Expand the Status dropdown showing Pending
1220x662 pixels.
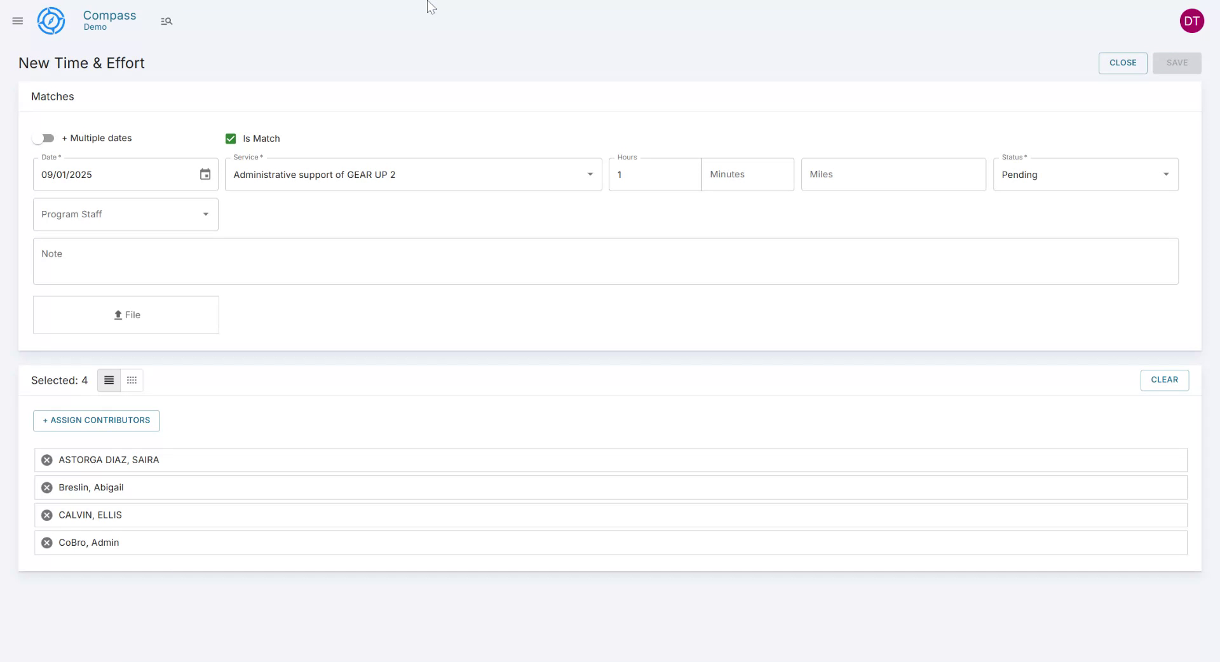tap(1167, 173)
